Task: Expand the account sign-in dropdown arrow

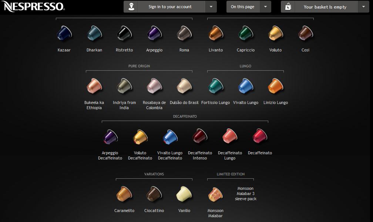Action: (x=211, y=7)
